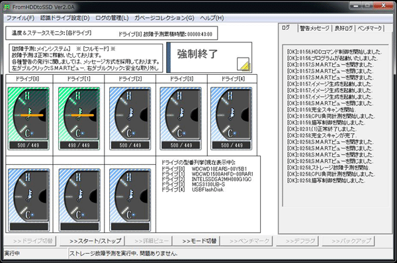This screenshot has width=397, height=263.
Task: Click the log entry HDDコマンド制御を開始しました
Action: click(334, 52)
